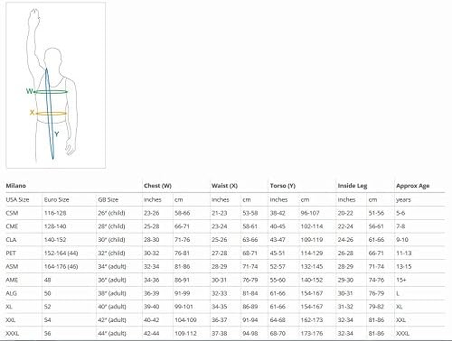452x341 pixels.
Task: Click the Euro Size subheader
Action: [x=56, y=199]
